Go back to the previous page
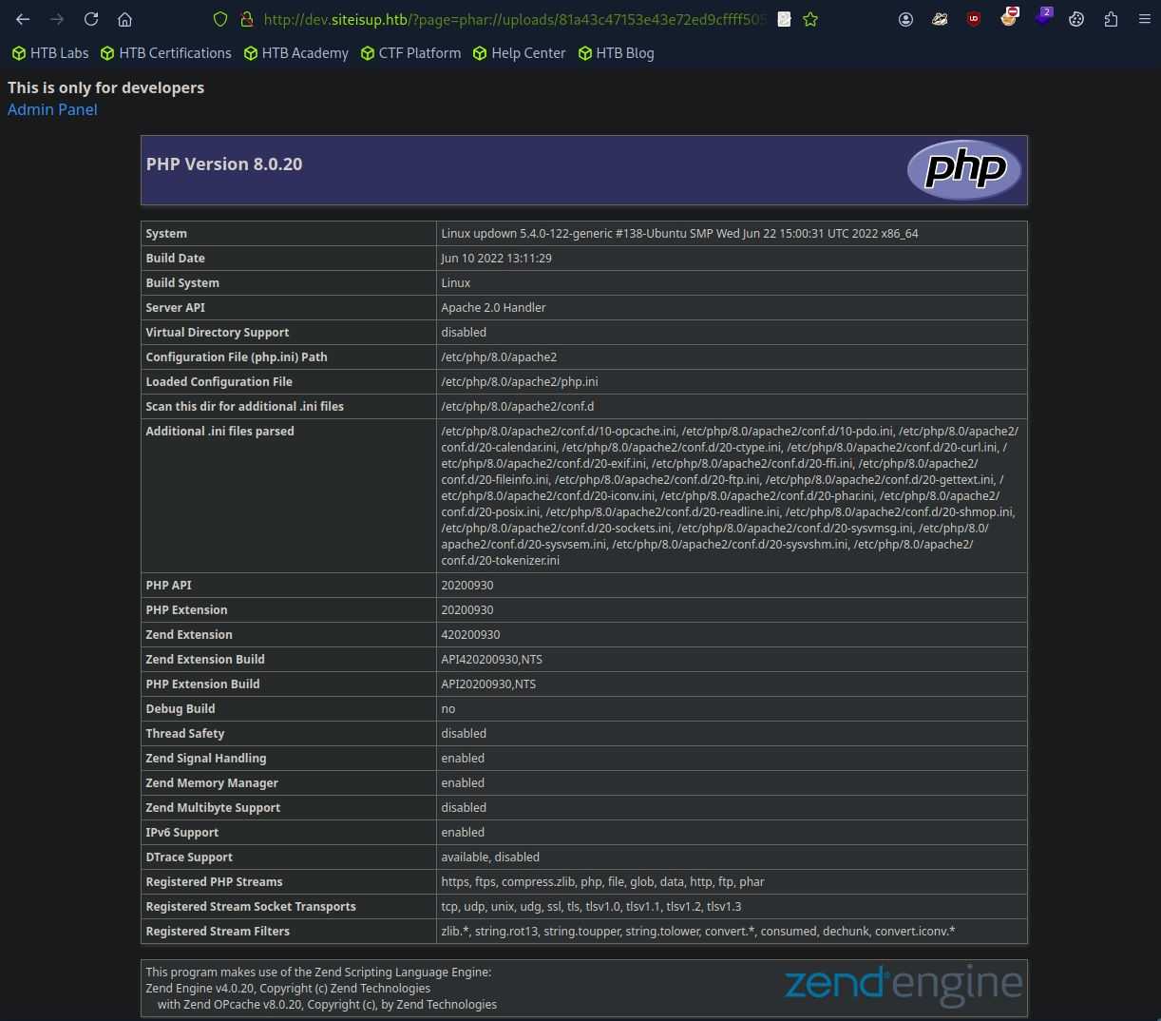Viewport: 1161px width, 1021px height. point(23,19)
